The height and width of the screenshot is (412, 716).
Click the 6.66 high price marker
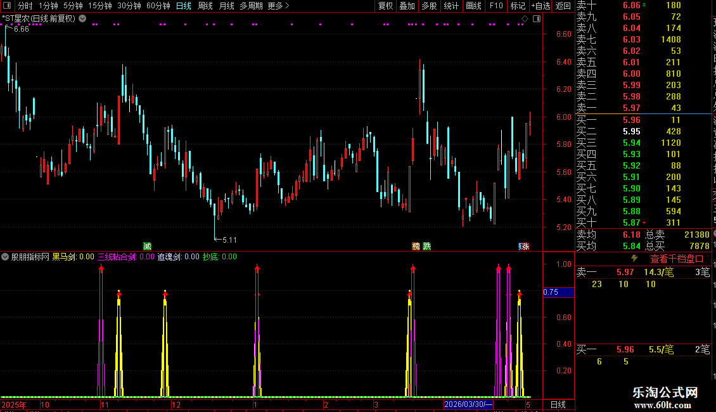[x=21, y=29]
